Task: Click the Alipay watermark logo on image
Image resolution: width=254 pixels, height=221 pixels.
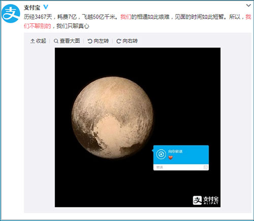Action: point(206,200)
